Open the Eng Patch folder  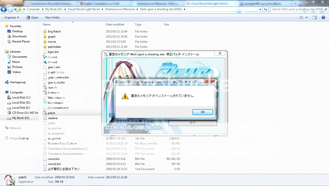click(54, 32)
